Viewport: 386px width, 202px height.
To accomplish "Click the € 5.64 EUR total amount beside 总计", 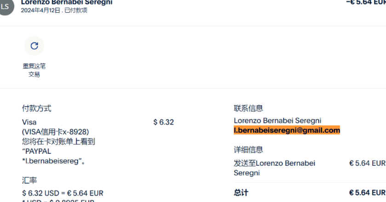I will 367,193.
